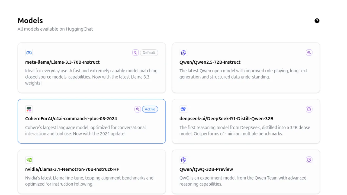Image resolution: width=347 pixels, height=195 pixels.
Task: Click the help question mark icon
Action: (x=317, y=21)
